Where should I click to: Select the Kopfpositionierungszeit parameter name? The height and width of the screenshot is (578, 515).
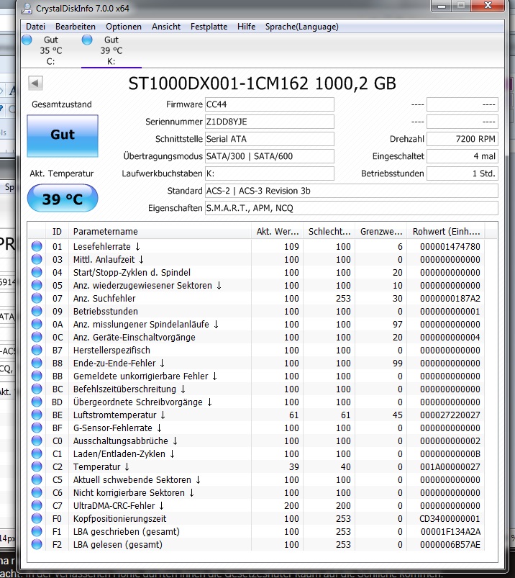(119, 519)
